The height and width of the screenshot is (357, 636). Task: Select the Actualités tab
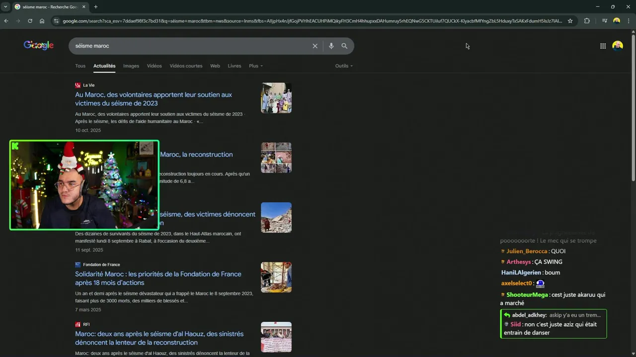104,66
